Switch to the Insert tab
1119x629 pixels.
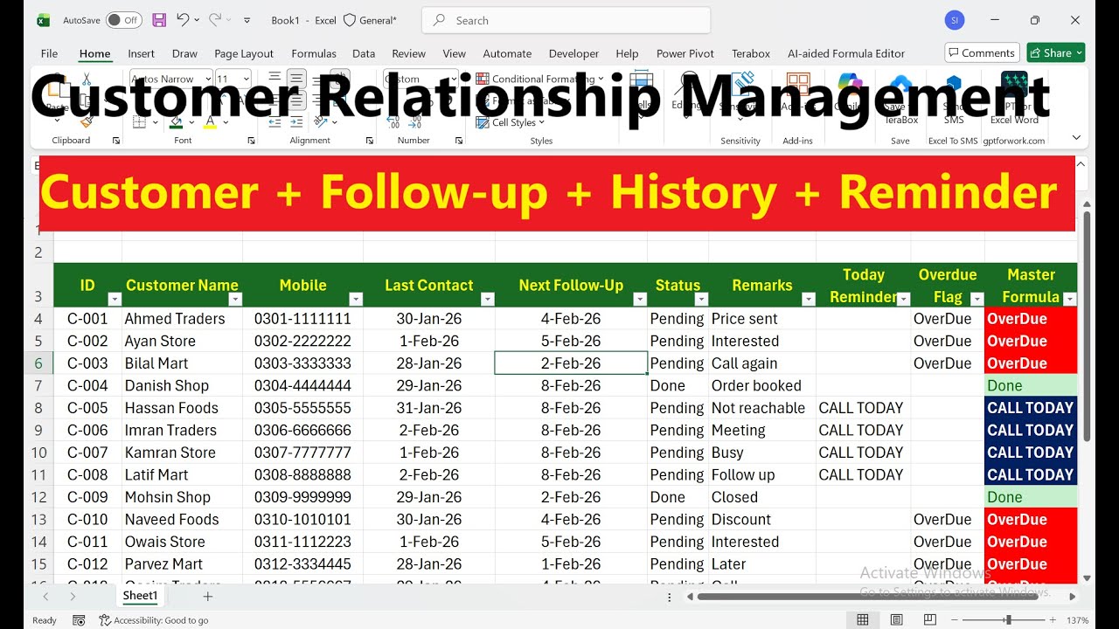[141, 53]
